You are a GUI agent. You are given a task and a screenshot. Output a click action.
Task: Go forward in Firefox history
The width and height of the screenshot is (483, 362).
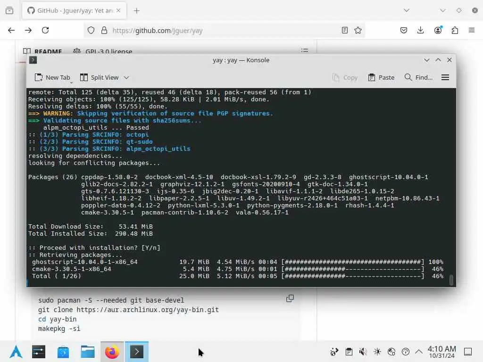[28, 30]
